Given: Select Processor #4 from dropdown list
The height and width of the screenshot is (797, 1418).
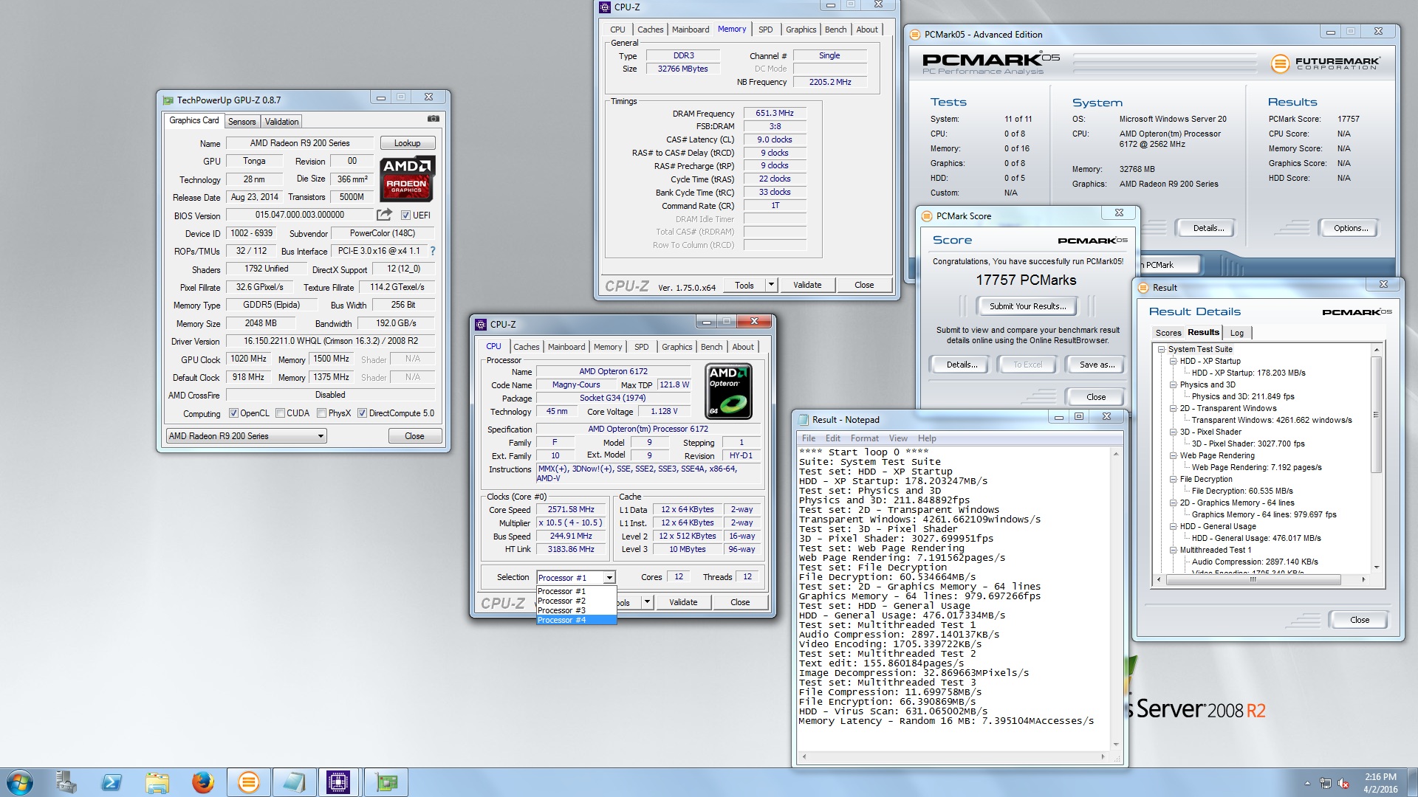Looking at the screenshot, I should click(576, 620).
